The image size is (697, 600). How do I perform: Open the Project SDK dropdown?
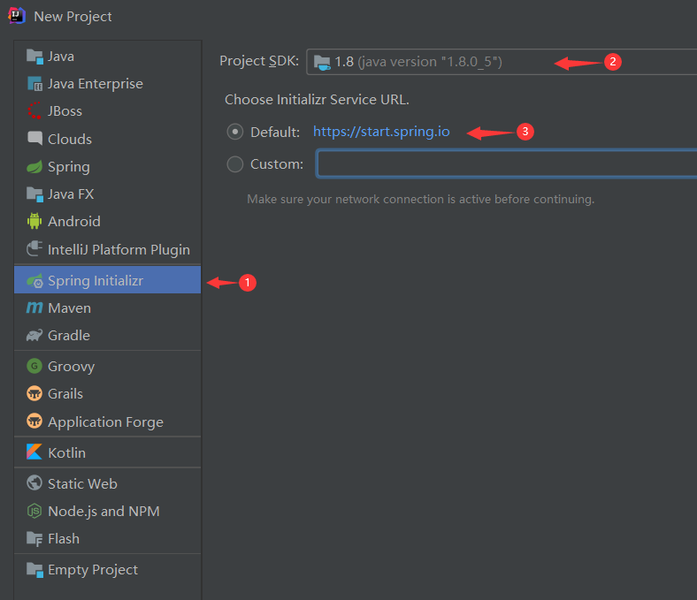(x=502, y=62)
